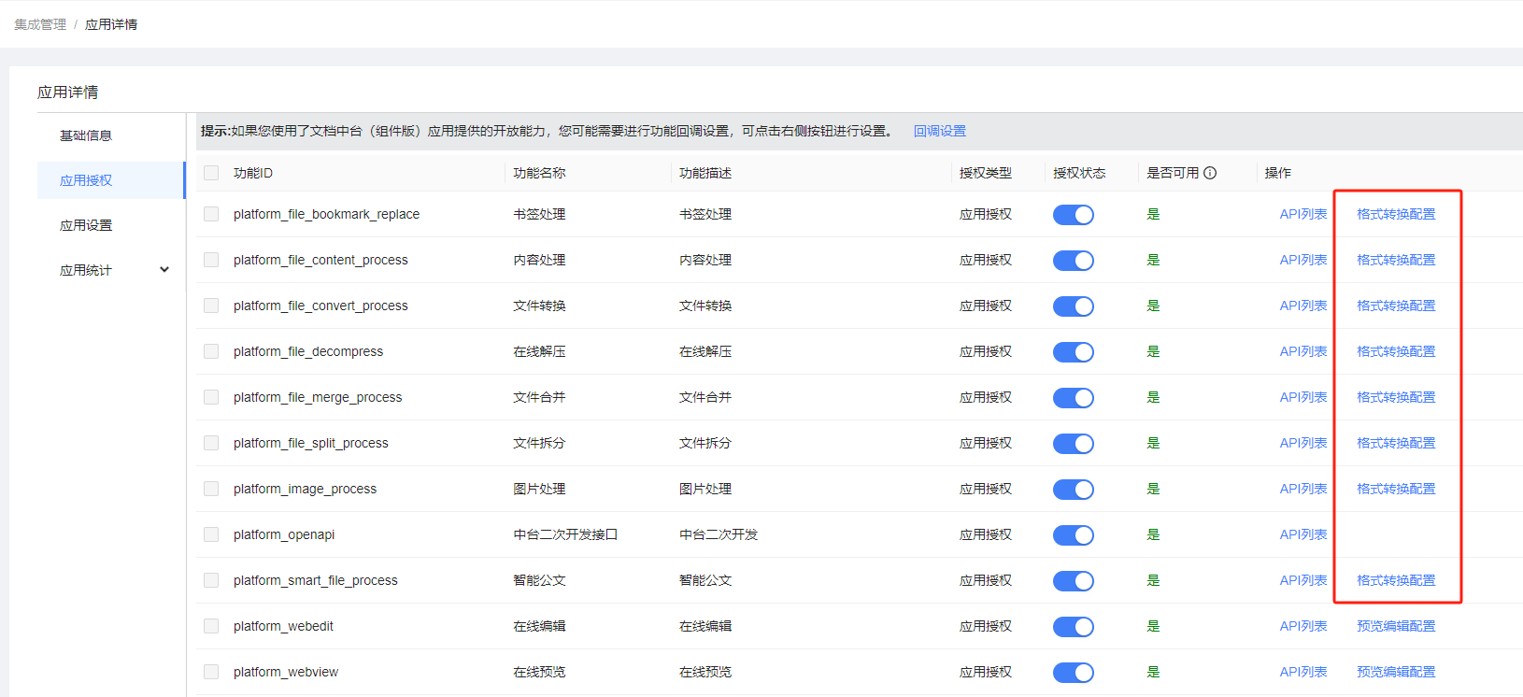Click the info icon beside 是否可用

pyautogui.click(x=1210, y=173)
